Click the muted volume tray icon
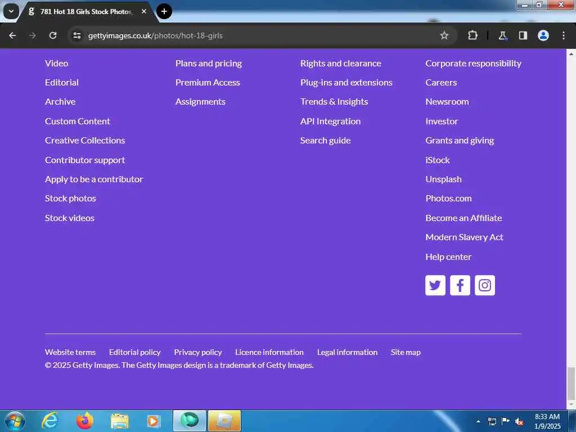This screenshot has width=576, height=432. click(519, 421)
